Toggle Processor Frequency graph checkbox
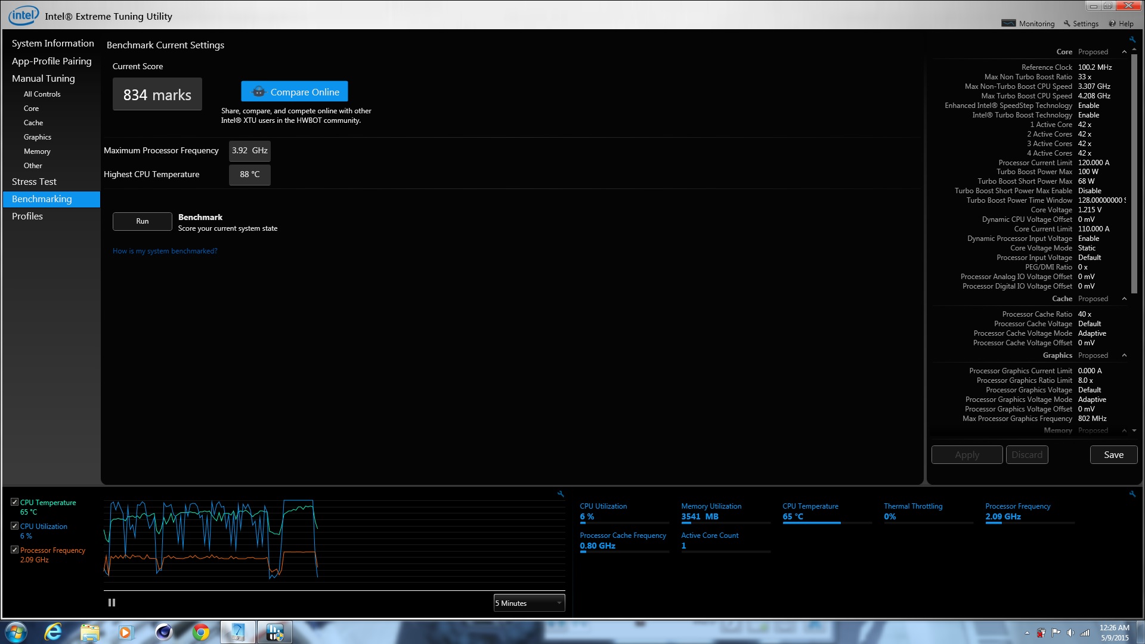Viewport: 1145px width, 644px height. click(14, 550)
